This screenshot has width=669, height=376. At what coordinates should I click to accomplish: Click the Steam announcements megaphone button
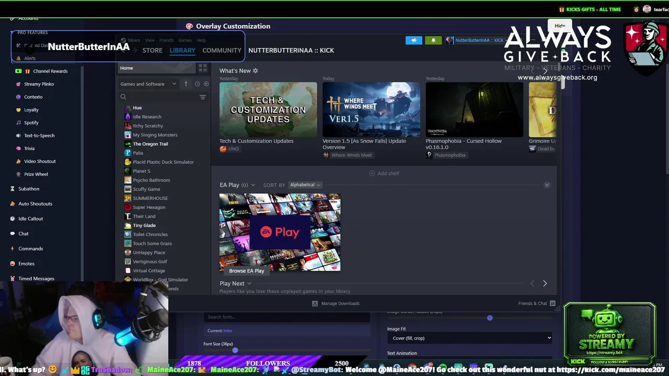413,40
